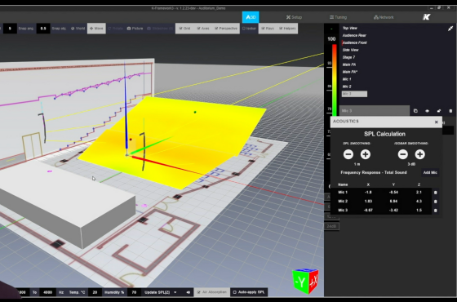Select the Rotate tool

115,29
